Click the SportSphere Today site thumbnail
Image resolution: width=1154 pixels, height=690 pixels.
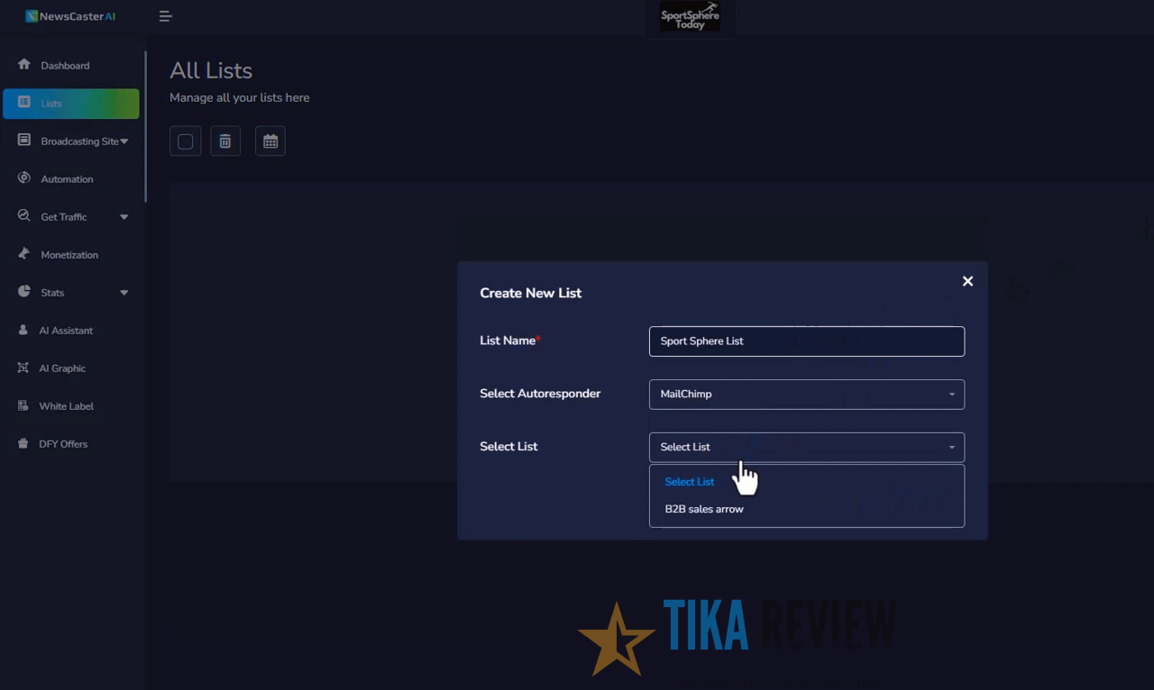point(690,16)
